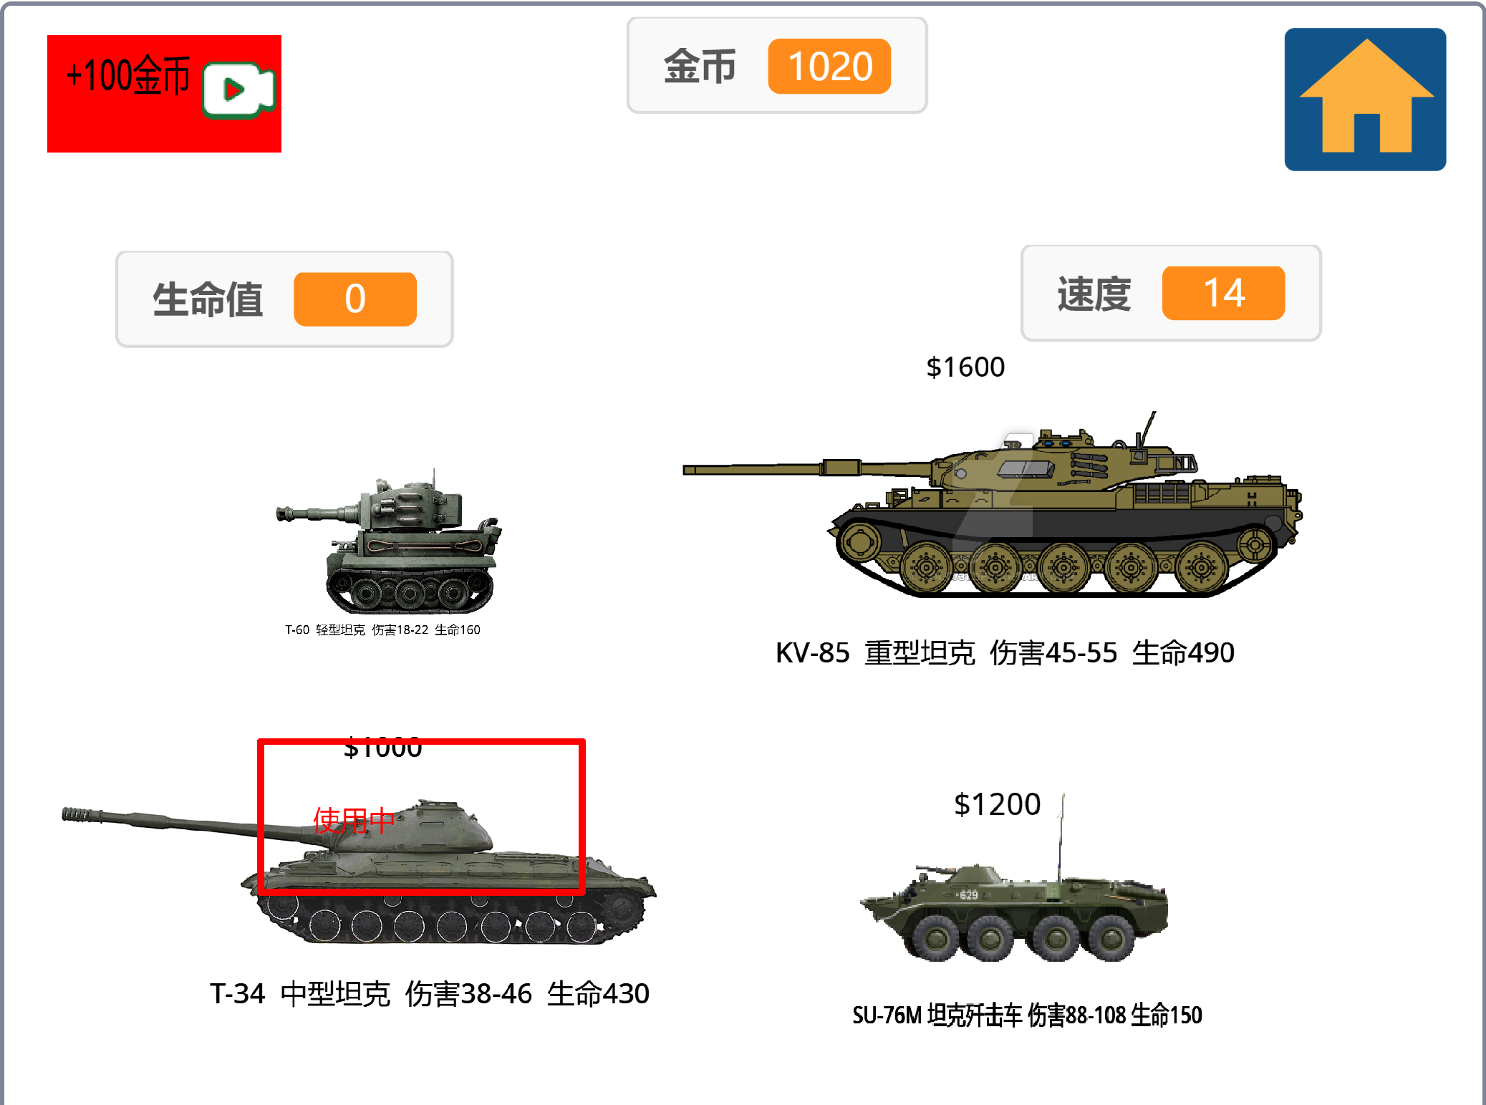Click the $1600 price label
This screenshot has width=1486, height=1105.
(965, 367)
